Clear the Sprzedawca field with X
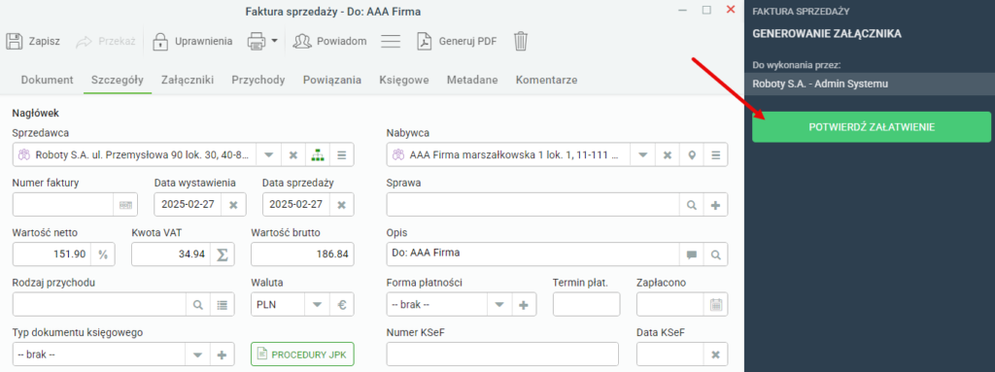Image resolution: width=995 pixels, height=372 pixels. [x=293, y=154]
